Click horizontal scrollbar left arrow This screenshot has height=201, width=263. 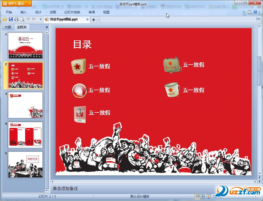pos(52,182)
